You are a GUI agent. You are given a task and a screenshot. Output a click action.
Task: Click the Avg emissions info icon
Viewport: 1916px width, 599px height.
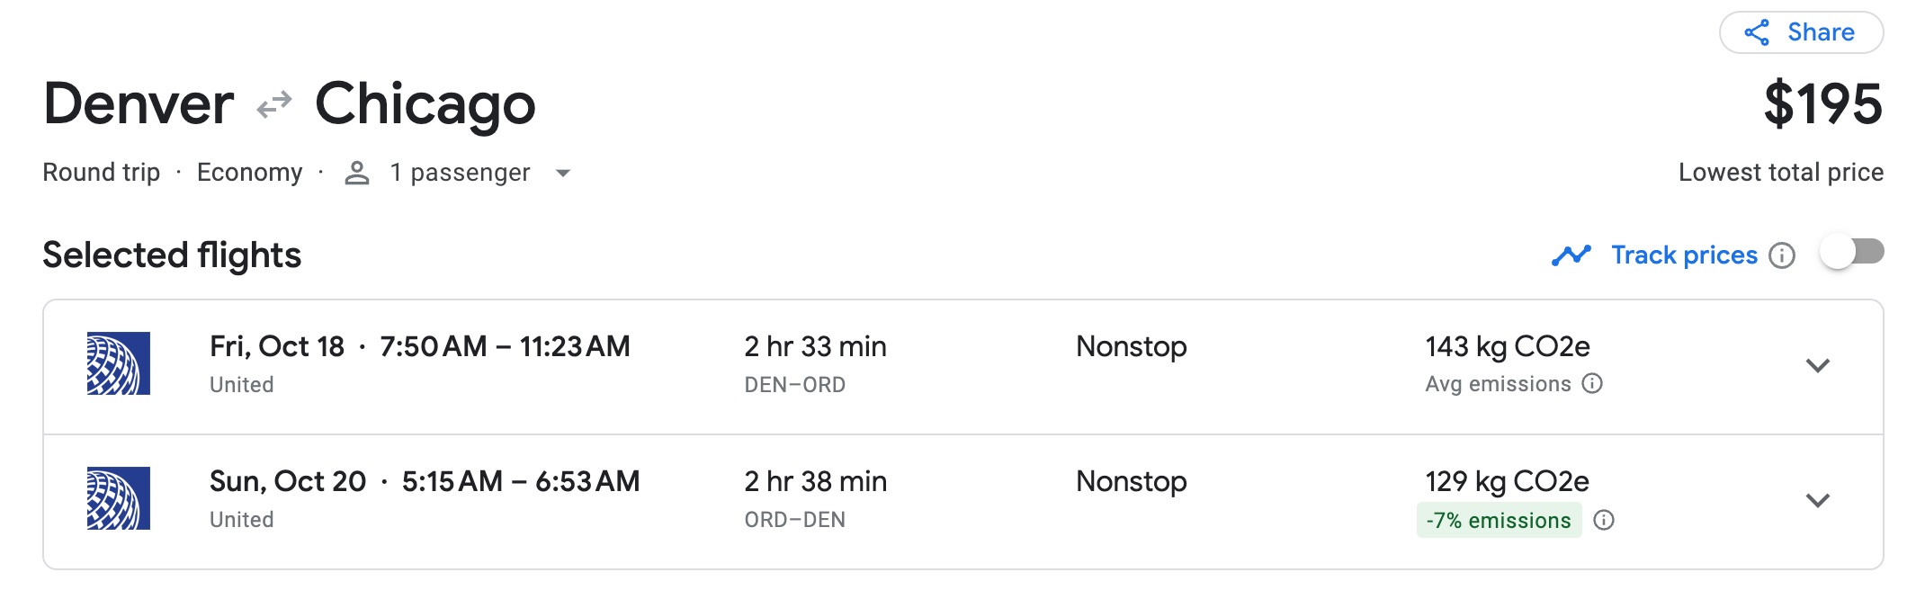pos(1590,384)
